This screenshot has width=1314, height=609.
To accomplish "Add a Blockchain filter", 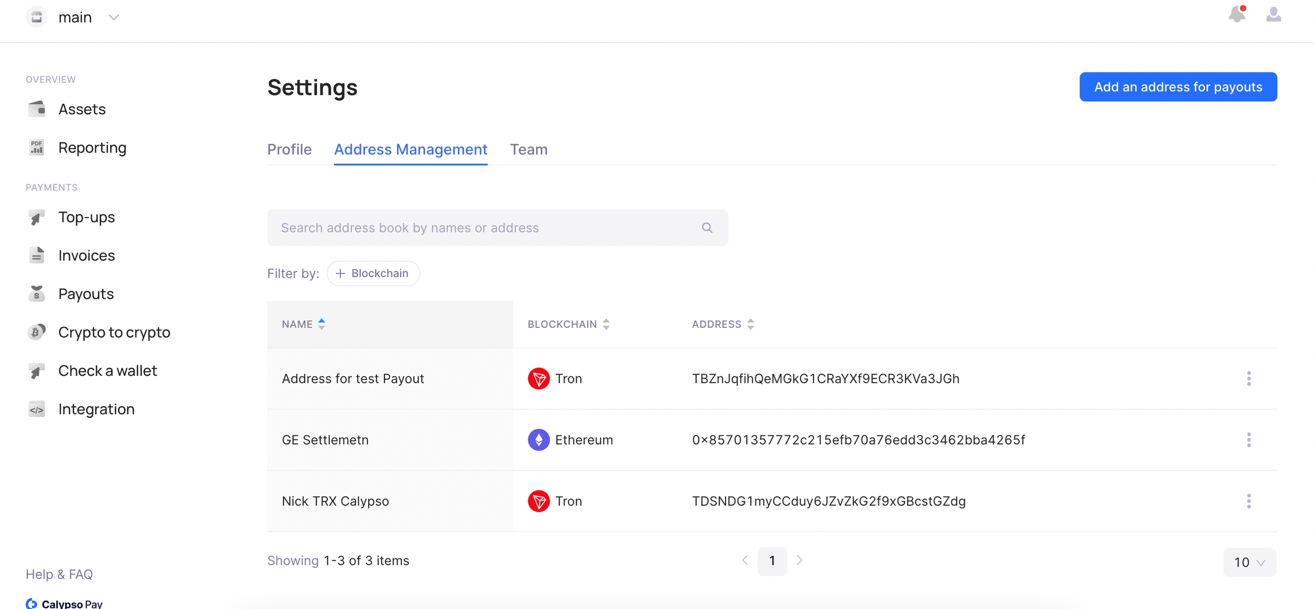I will 373,273.
